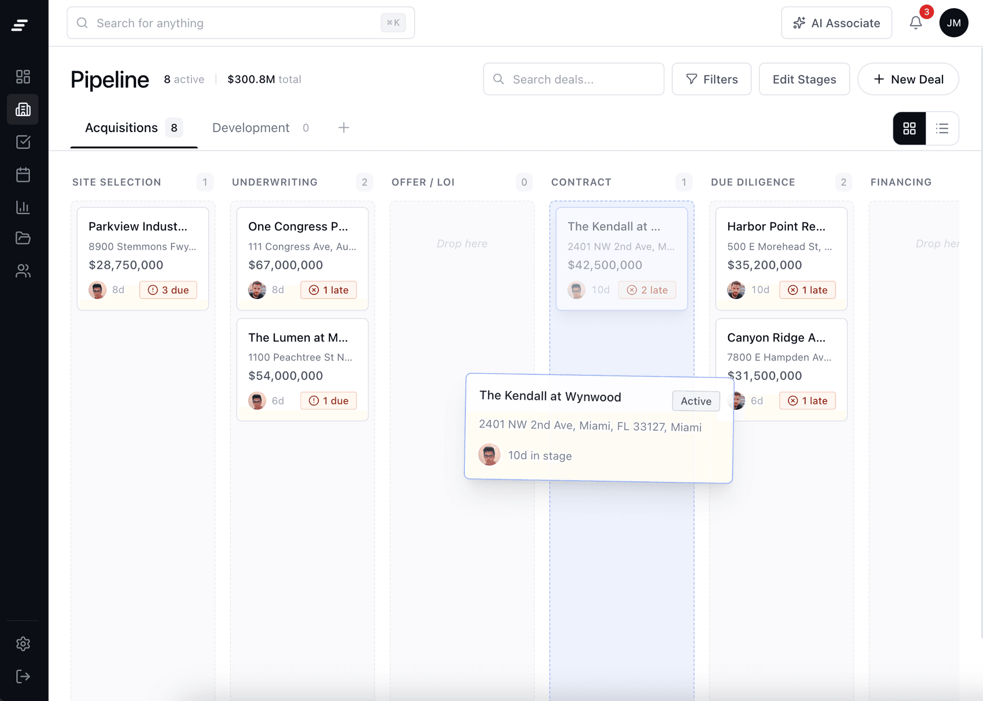Screen dimensions: 983x701
Task: Open the calendar icon in sidebar
Action: (23, 175)
